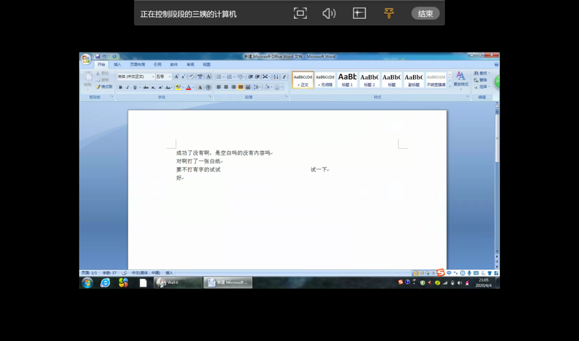Switch to the 页面布局 ribbon tab

[138, 64]
